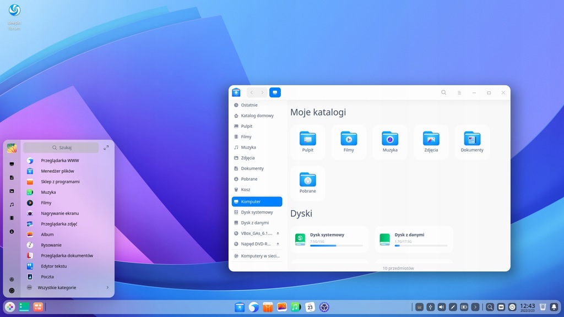Image resolution: width=564 pixels, height=317 pixels.
Task: Select Katalog domowy in the sidebar
Action: tap(257, 116)
